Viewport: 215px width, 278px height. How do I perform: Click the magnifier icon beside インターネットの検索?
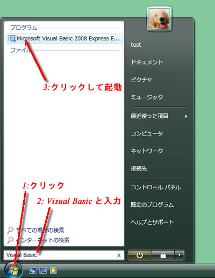[x=10, y=240]
